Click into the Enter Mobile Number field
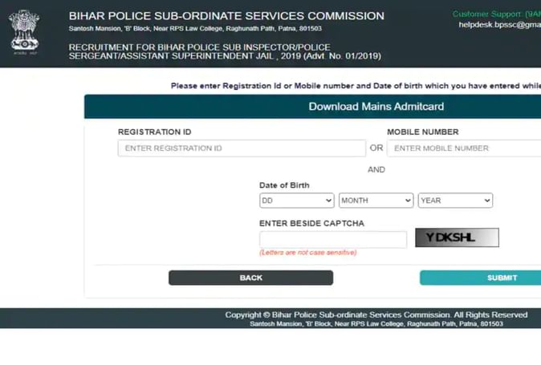Screen dimensions: 541x365 [x=464, y=148]
